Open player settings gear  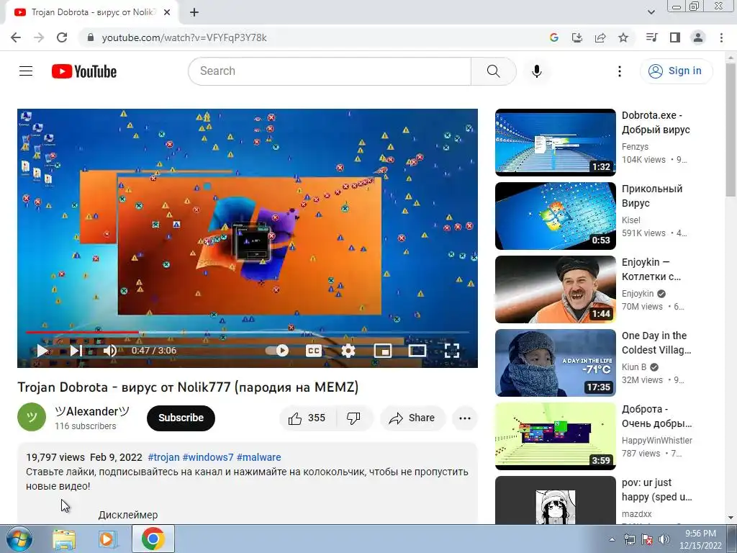coord(348,351)
